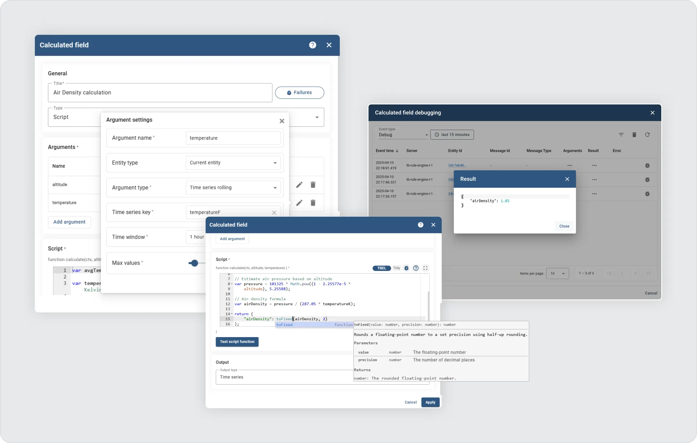Open the filter icon in debugging panel

tap(621, 135)
